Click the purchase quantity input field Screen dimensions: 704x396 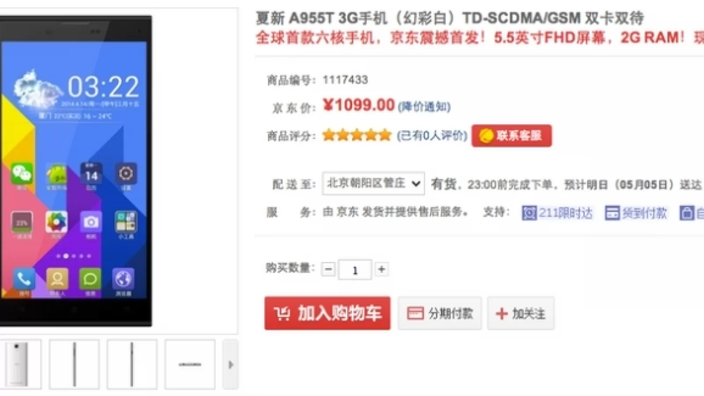[355, 269]
